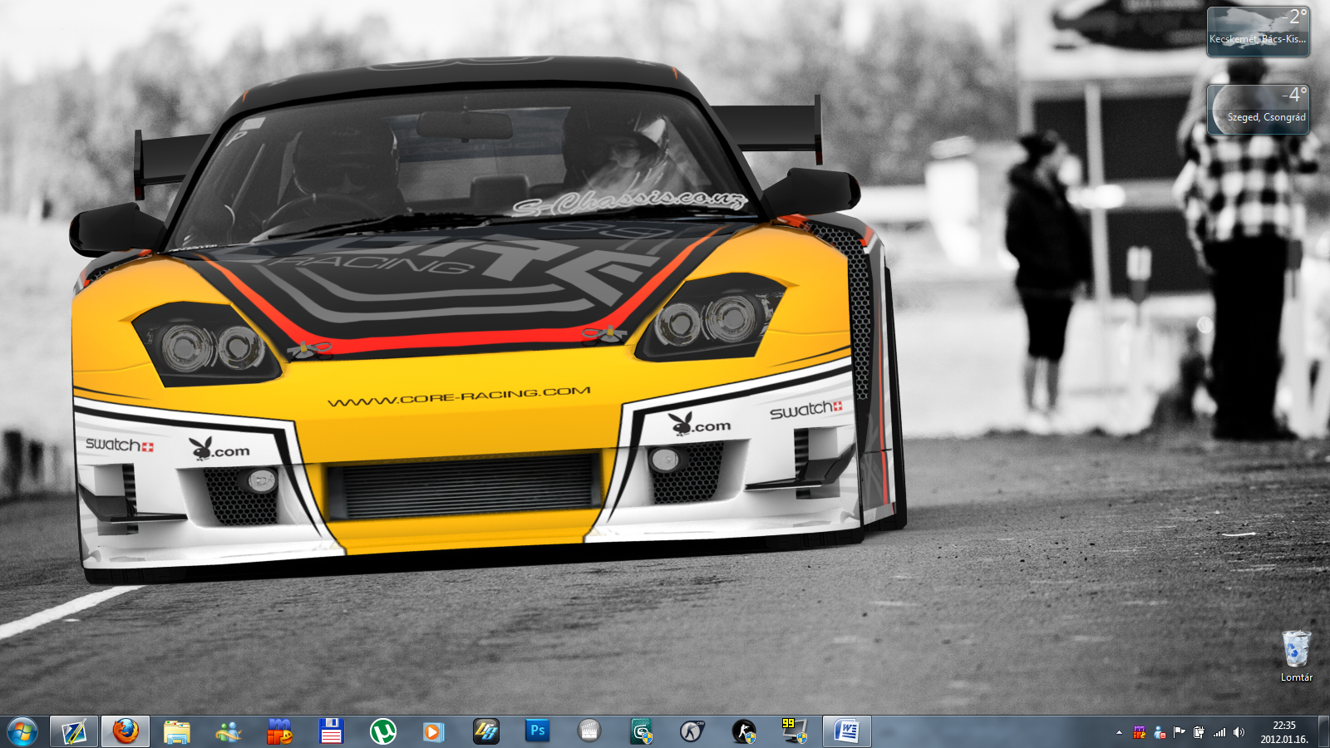The height and width of the screenshot is (748, 1330).
Task: Show hidden system tray icons
Action: click(x=1119, y=732)
